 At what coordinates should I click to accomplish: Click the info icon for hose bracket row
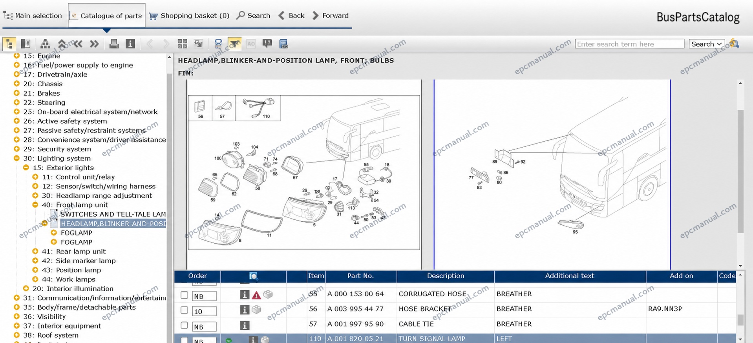point(245,310)
